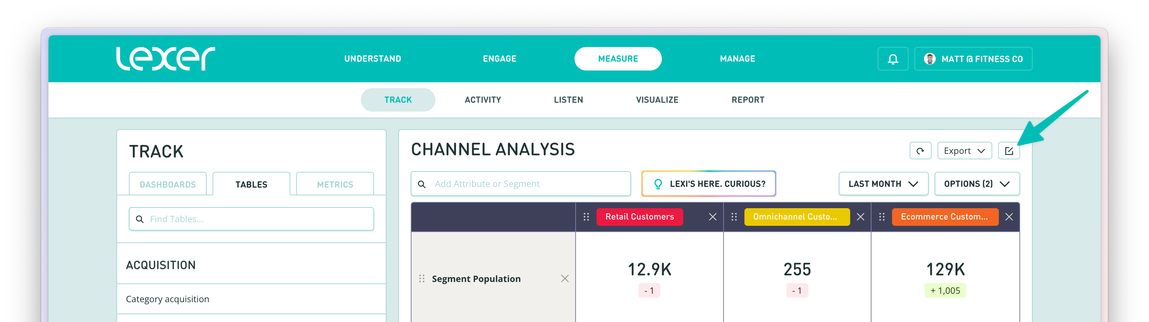Click the CHANNEL ANALYSIS title
Image resolution: width=1149 pixels, height=322 pixels.
493,149
